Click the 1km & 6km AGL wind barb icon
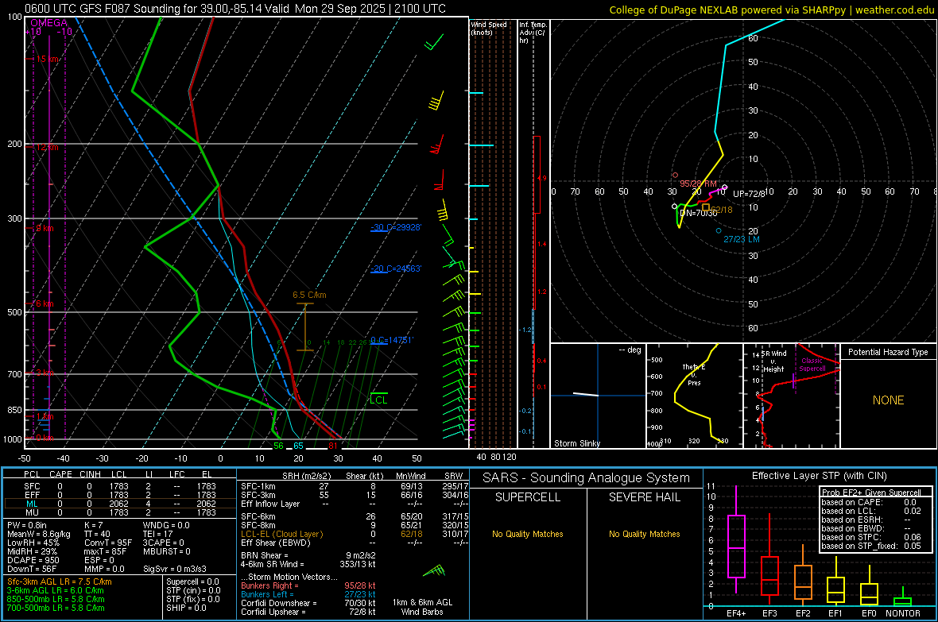 tap(434, 571)
